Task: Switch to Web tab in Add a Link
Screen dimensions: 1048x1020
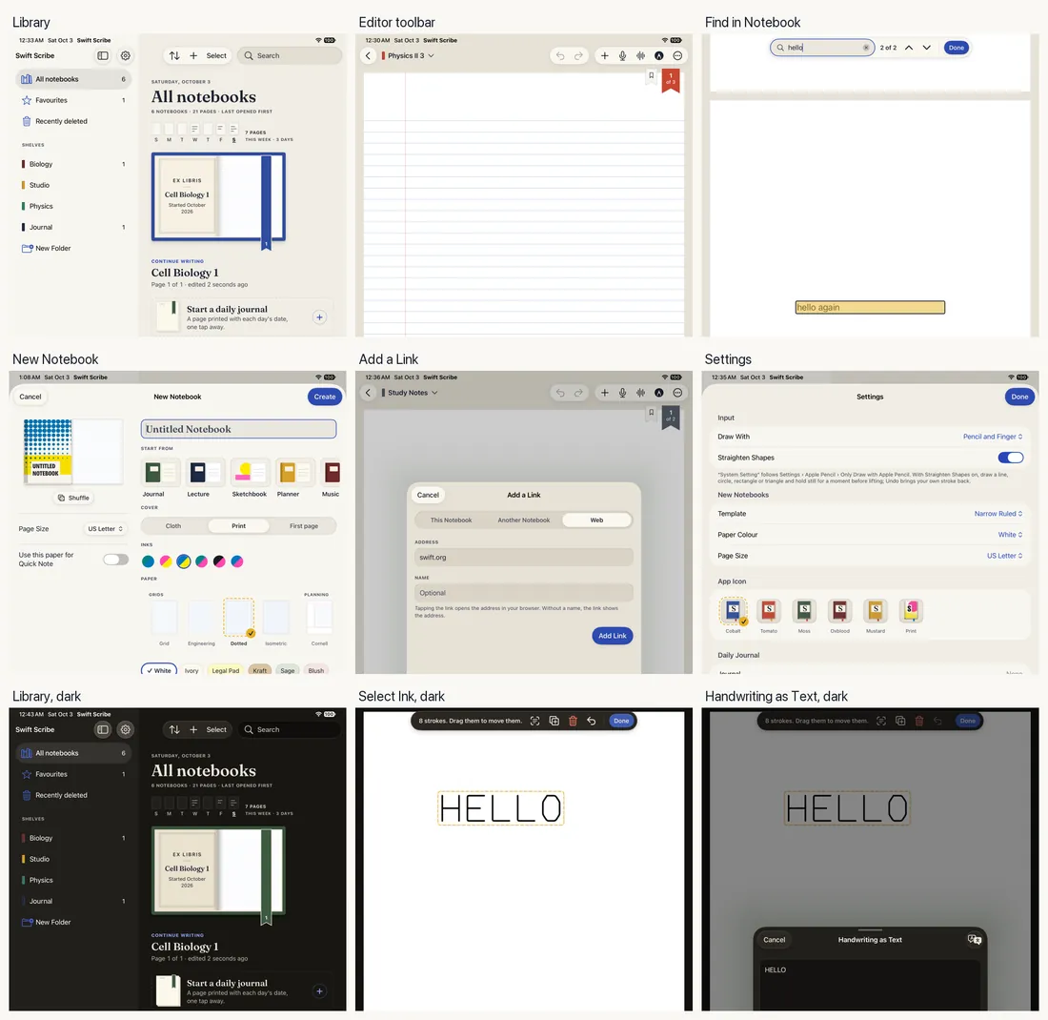Action: point(596,520)
